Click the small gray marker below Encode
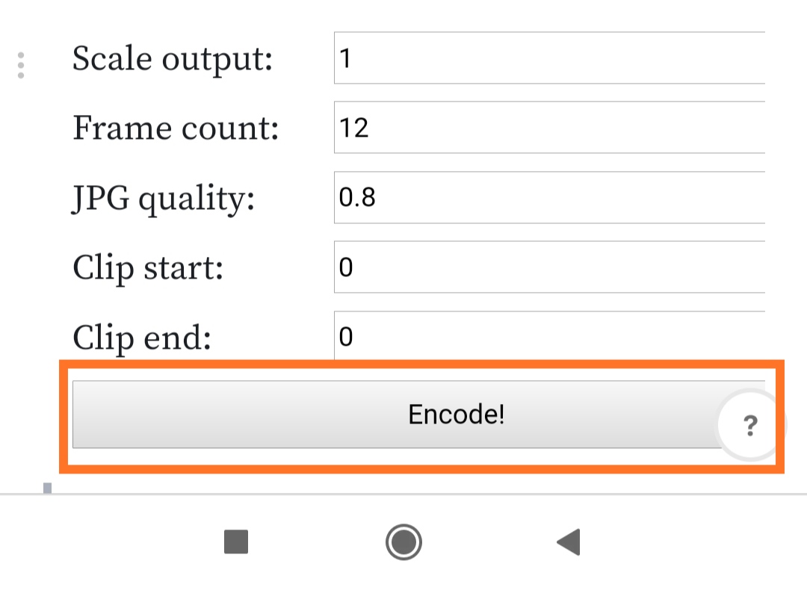The width and height of the screenshot is (807, 590). (47, 488)
